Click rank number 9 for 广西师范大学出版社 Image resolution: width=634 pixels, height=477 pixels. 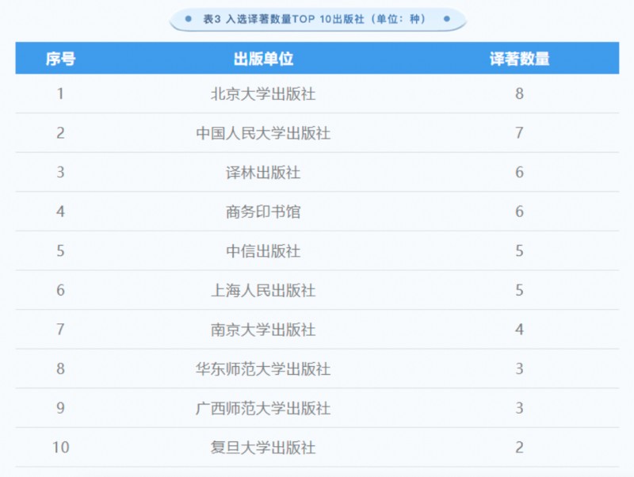[61, 408]
